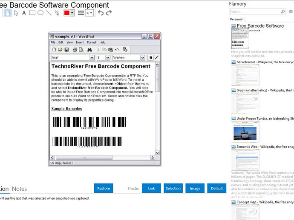The height and width of the screenshot is (220, 294).
Task: Open the Microformat Wikipedia snapshot thumbnail
Action: 245,75
